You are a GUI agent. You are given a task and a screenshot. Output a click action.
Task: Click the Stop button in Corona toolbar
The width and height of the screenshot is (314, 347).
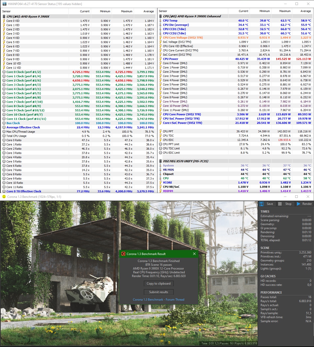click(286, 204)
